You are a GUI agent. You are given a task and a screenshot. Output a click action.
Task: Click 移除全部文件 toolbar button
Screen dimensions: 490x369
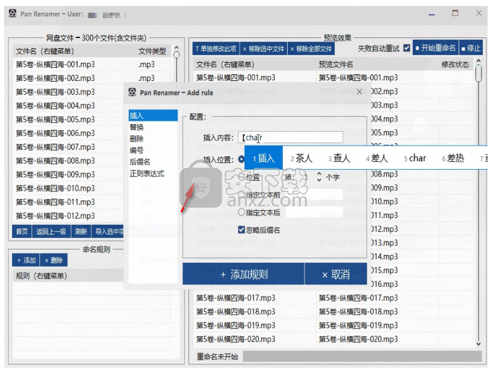(x=311, y=48)
